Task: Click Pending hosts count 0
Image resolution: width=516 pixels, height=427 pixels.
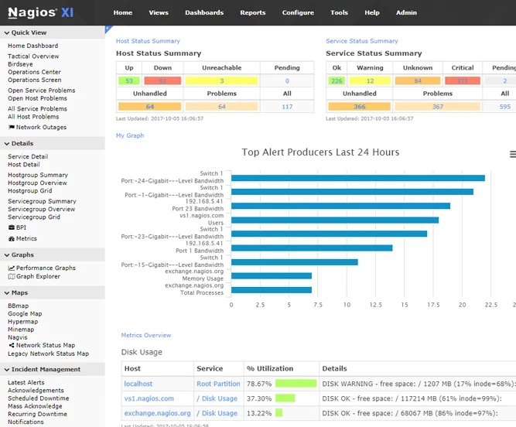Action: point(287,81)
